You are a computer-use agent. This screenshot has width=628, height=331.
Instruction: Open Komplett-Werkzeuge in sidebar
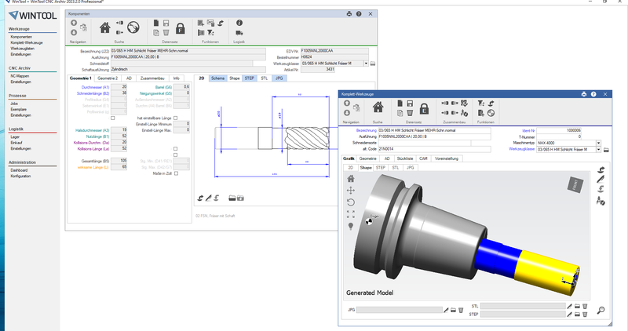[27, 42]
